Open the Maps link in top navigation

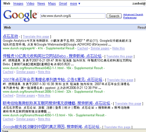[x=52, y=4]
